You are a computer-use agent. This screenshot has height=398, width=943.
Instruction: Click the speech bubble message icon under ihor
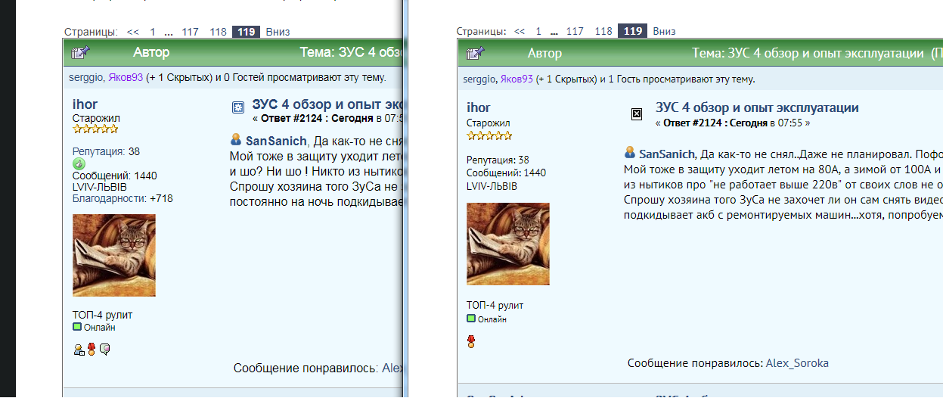[105, 349]
